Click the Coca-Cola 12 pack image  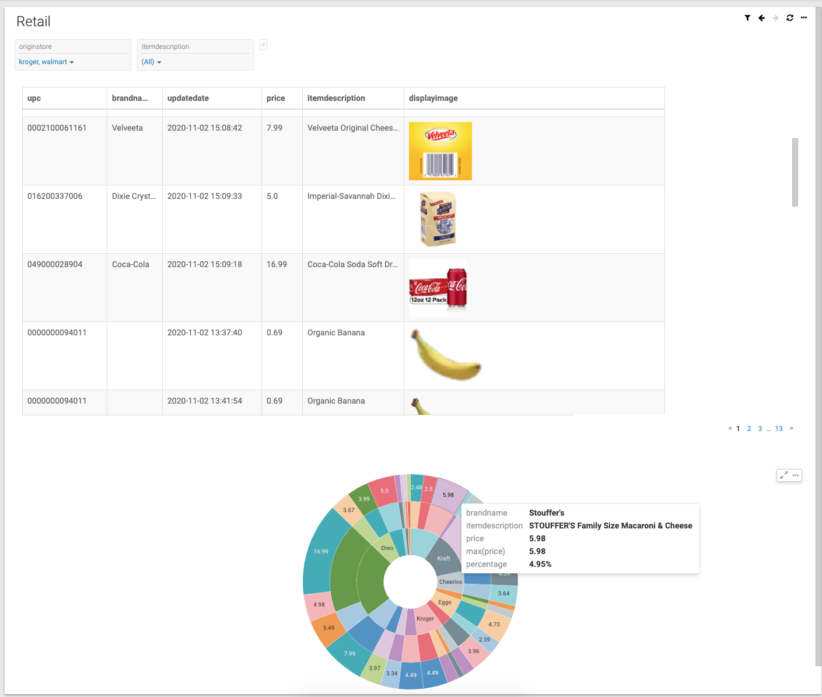pyautogui.click(x=438, y=288)
